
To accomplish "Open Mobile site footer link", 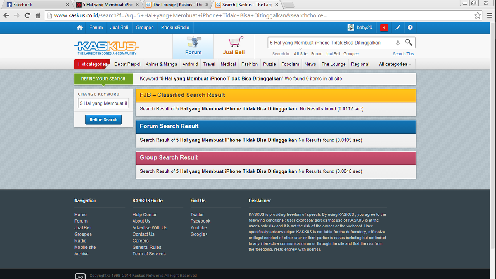I will point(85,247).
